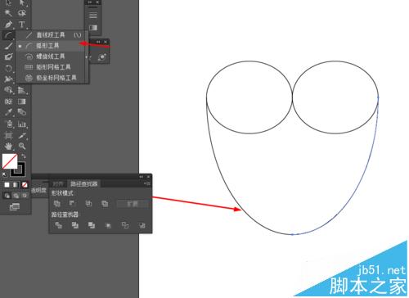Screen dimensions: 409x298
Task: Select the Slice tool
Action: pyautogui.click(x=22, y=135)
